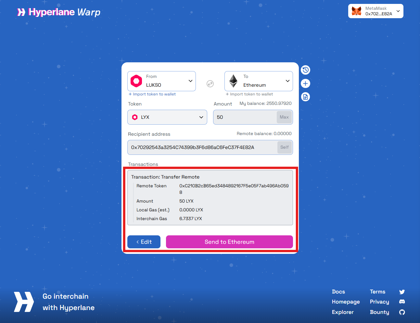420x323 pixels.
Task: Click the Transaction: Transfer Remote heading
Action: (165, 177)
